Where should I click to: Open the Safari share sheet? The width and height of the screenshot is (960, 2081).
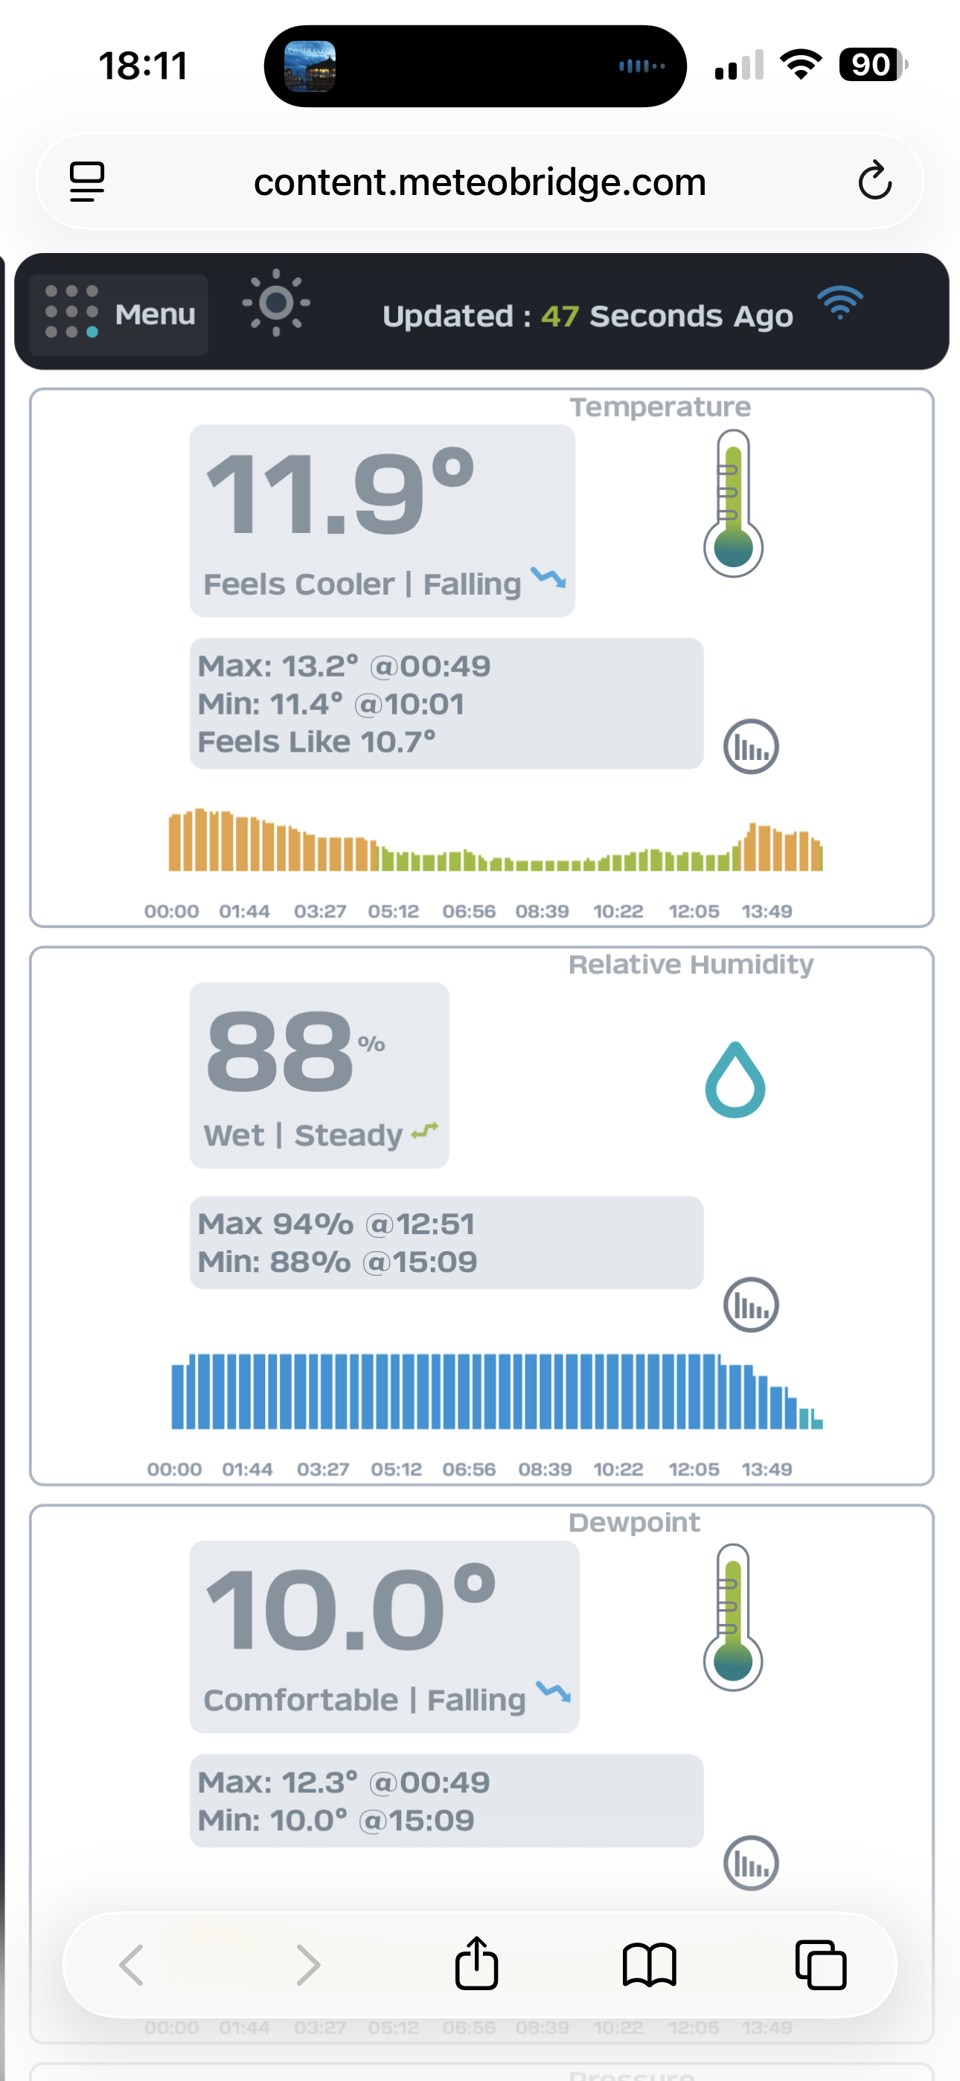click(x=476, y=1964)
